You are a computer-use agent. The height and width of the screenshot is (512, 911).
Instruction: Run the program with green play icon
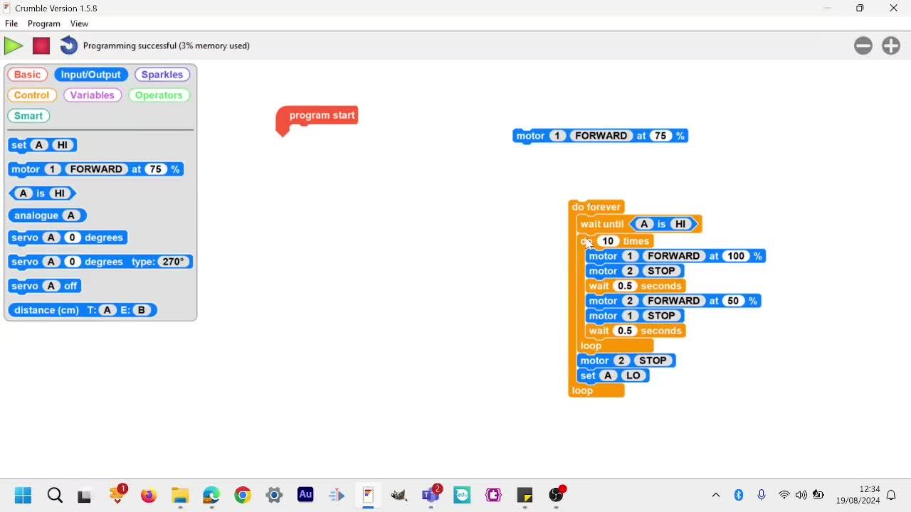point(14,46)
